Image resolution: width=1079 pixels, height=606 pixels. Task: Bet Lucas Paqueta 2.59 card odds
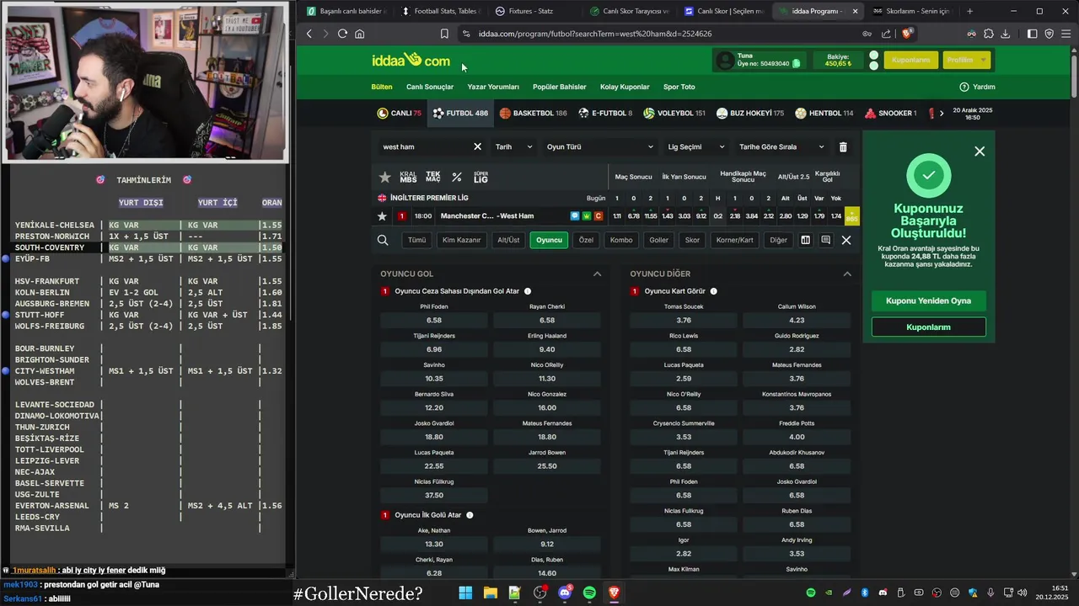tap(684, 379)
